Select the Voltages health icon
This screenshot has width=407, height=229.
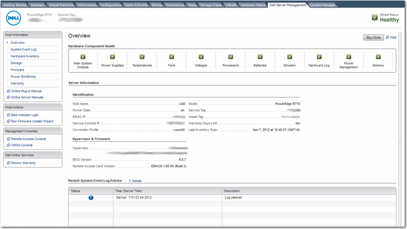coord(201,57)
